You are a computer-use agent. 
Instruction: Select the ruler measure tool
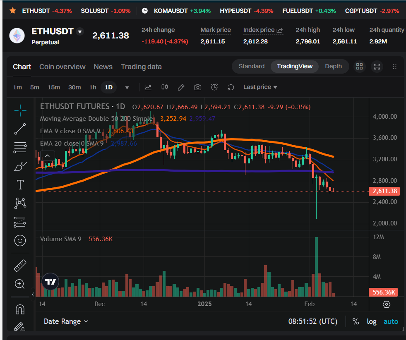(x=20, y=266)
